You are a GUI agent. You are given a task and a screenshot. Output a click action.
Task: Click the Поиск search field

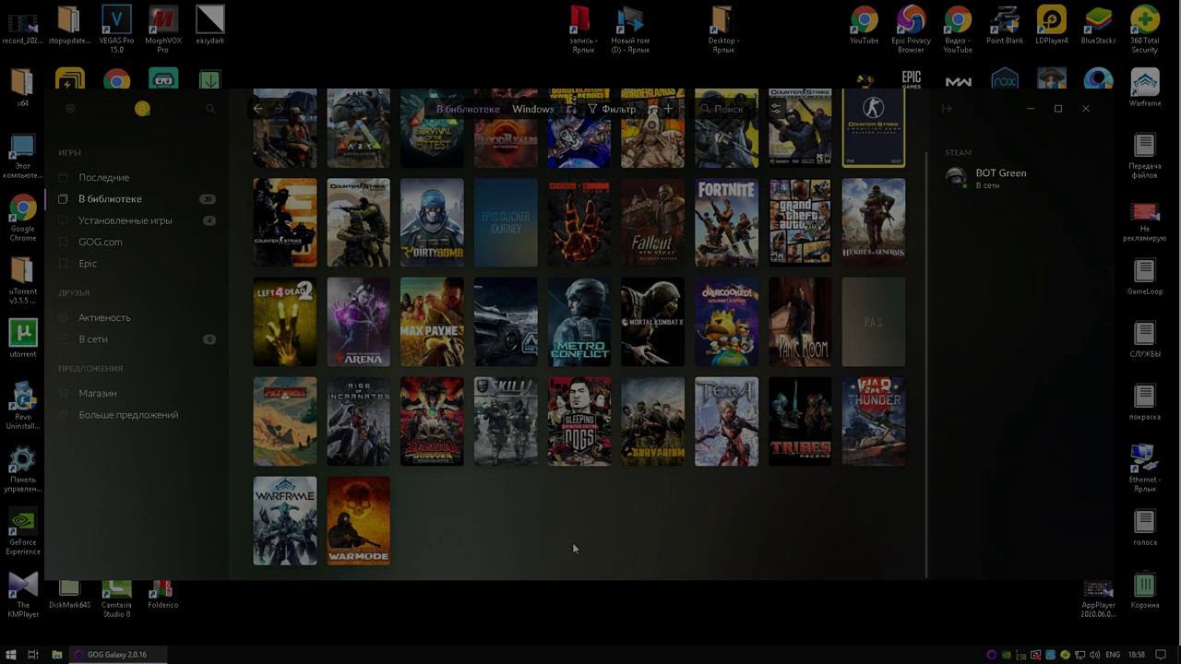(x=727, y=109)
